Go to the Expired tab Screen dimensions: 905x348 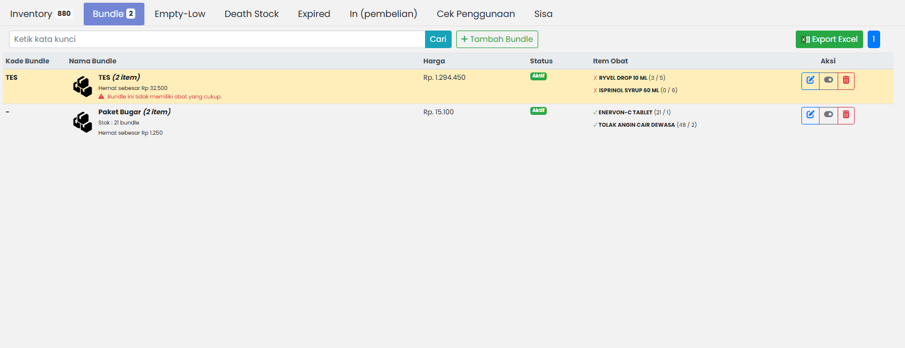[x=314, y=14]
